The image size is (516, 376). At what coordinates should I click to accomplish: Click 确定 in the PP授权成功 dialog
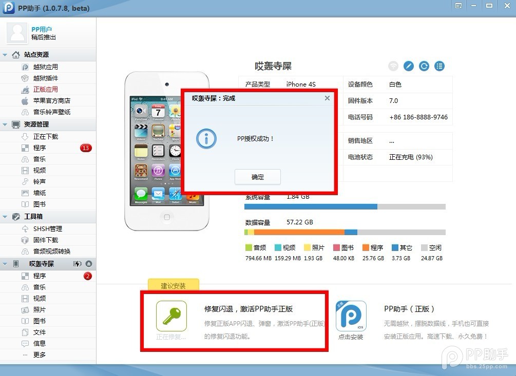258,177
